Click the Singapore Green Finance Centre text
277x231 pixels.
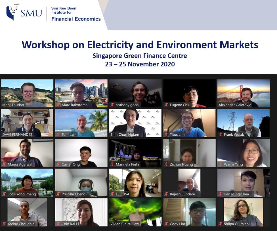[140, 56]
